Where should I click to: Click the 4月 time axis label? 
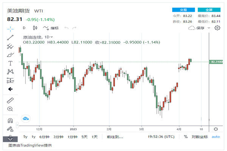(x=179, y=129)
